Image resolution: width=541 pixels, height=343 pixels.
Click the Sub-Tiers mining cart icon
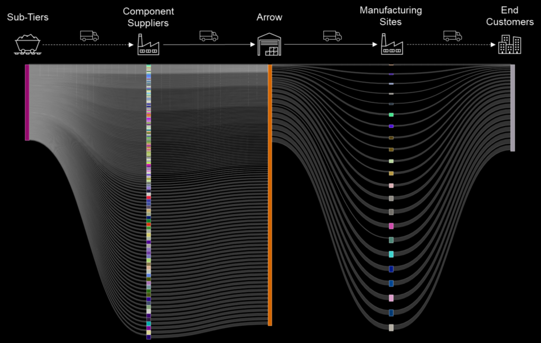tap(27, 44)
